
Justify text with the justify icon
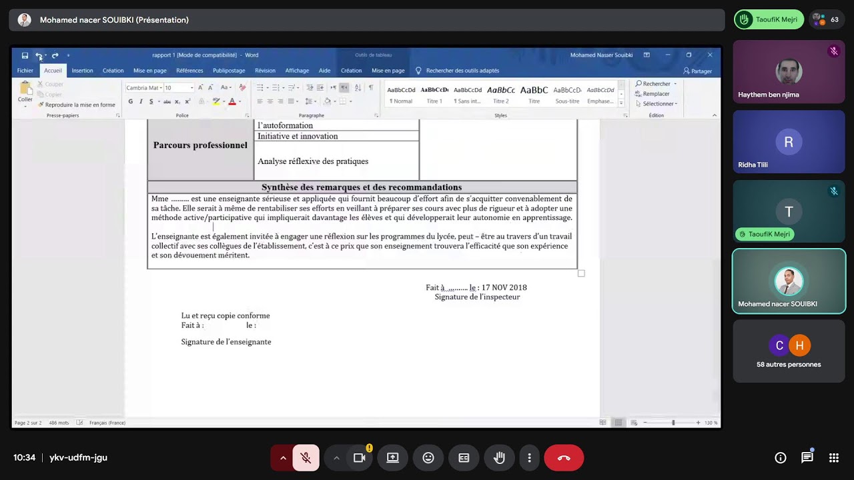click(x=291, y=101)
